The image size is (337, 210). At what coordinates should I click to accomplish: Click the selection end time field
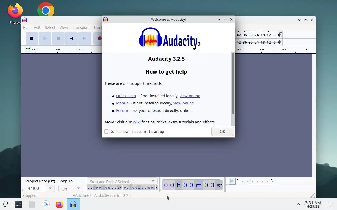coord(139,188)
